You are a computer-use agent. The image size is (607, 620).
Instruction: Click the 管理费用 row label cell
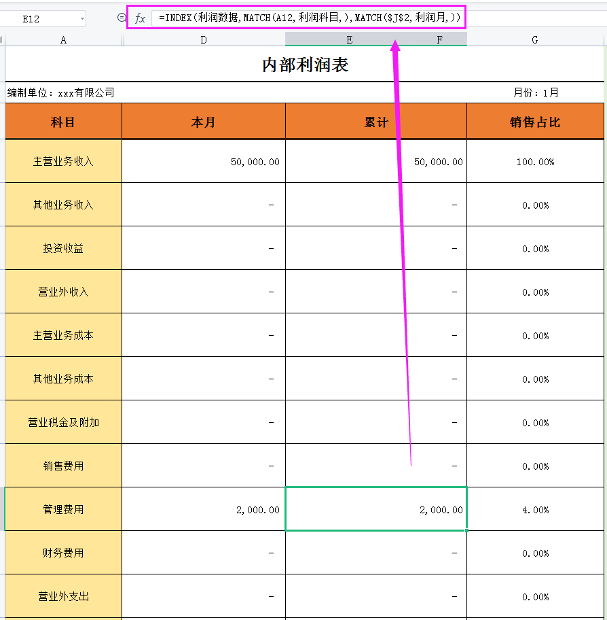63,509
